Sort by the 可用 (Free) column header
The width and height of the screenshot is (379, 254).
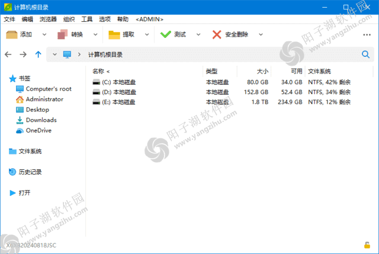[x=296, y=71]
